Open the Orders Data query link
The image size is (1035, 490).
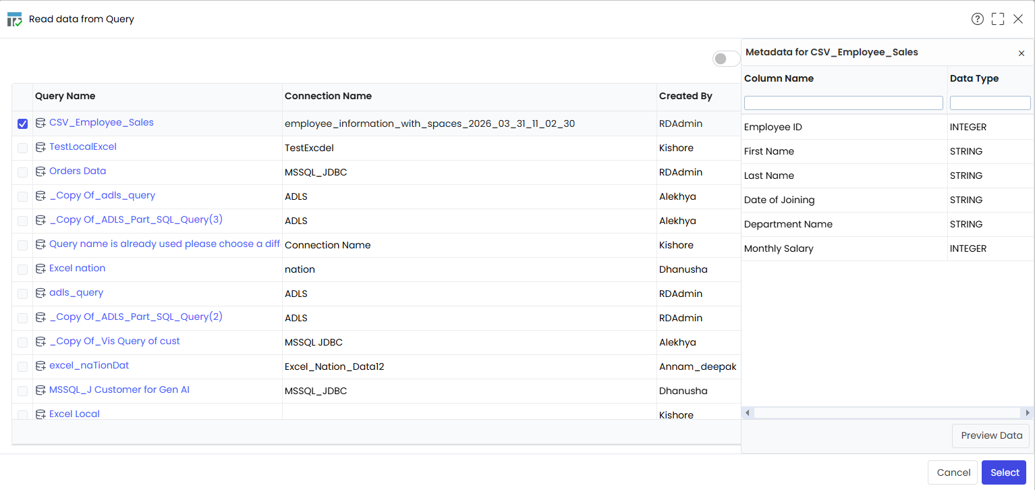78,171
